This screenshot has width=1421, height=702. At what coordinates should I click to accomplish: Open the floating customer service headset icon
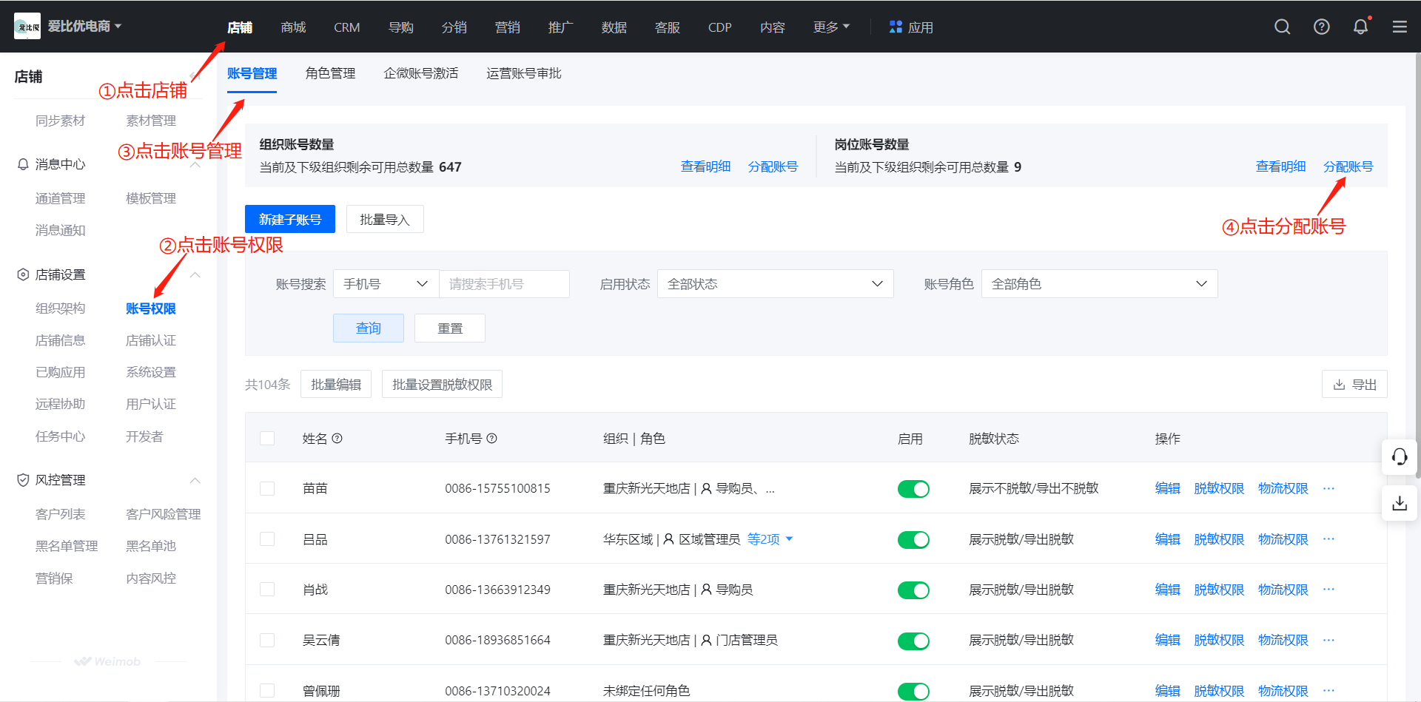coord(1400,457)
